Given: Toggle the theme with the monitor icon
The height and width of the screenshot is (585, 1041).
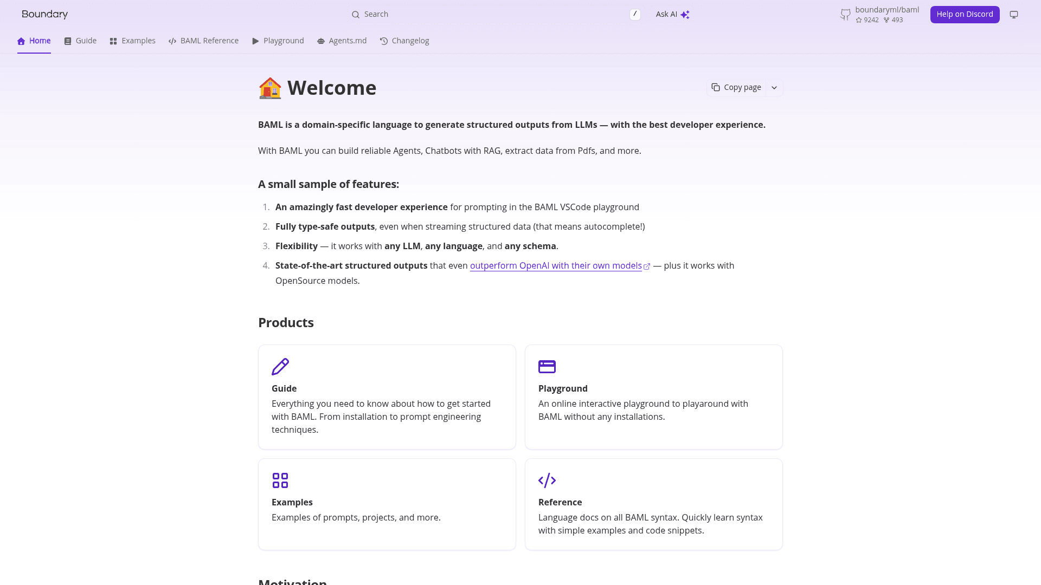Looking at the screenshot, I should 1014,15.
